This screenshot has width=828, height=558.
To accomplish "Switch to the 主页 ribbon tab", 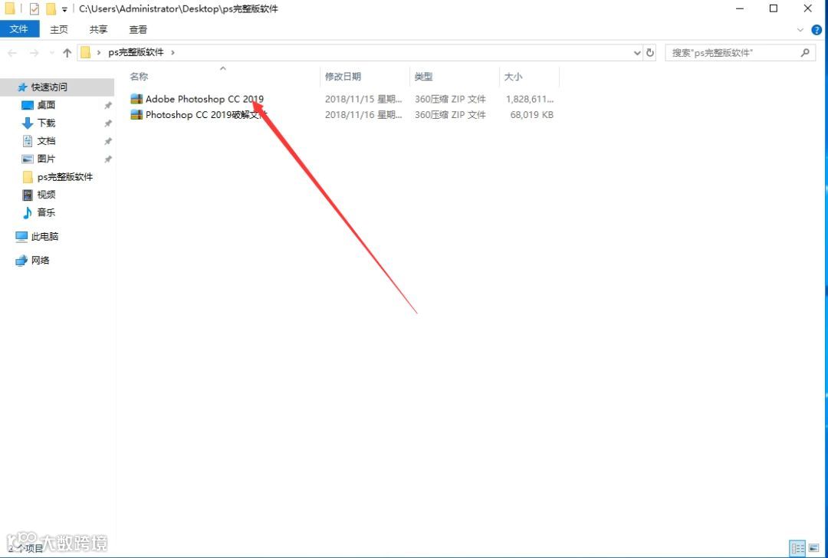I will 58,30.
